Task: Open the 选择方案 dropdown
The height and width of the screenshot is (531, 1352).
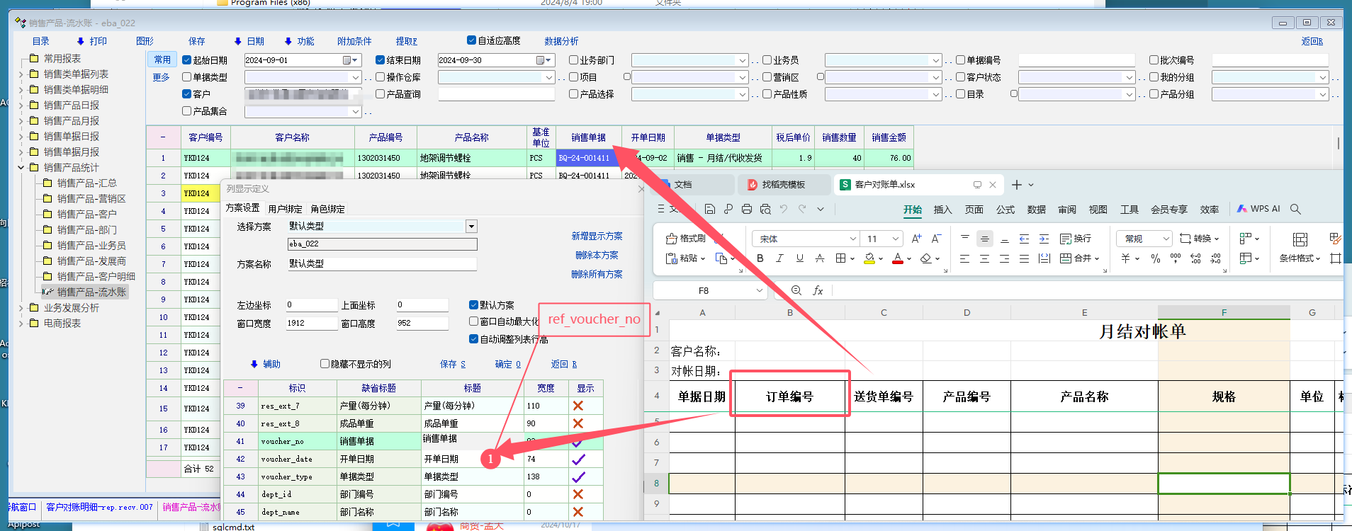Action: pos(471,227)
